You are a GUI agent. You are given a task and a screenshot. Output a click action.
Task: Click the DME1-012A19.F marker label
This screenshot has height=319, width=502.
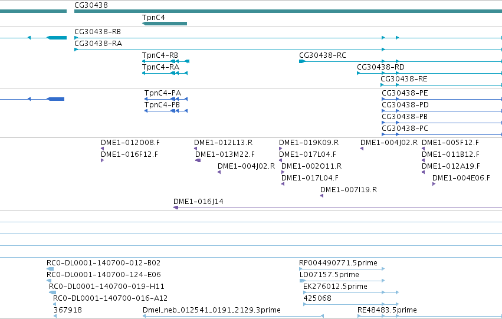pyautogui.click(x=451, y=166)
